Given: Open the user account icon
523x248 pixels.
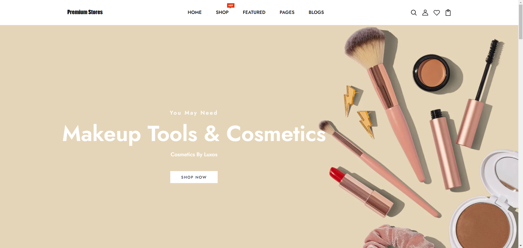Looking at the screenshot, I should 425,13.
